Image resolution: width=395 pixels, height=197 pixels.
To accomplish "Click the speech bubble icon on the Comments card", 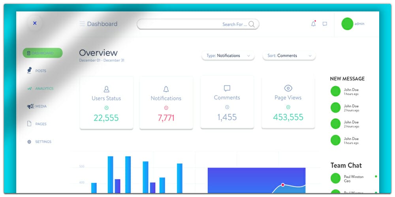I will tap(227, 88).
